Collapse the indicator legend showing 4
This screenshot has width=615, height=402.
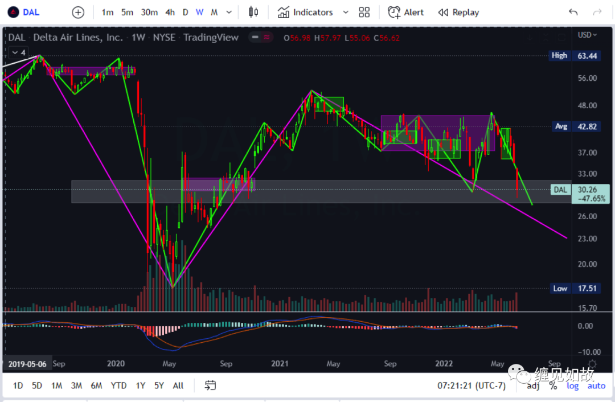[19, 52]
